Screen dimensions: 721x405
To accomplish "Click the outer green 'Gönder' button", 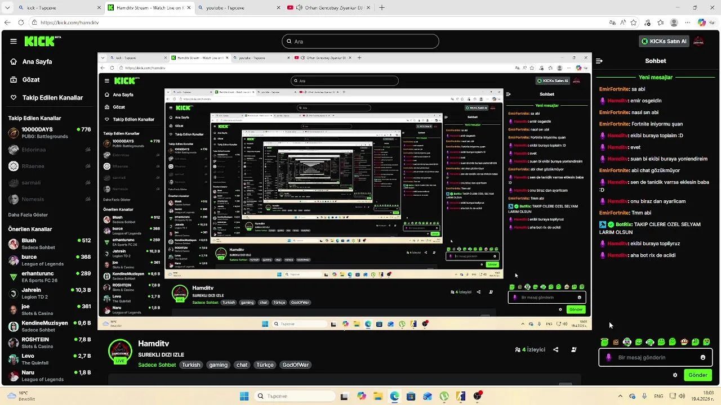I will (698, 375).
